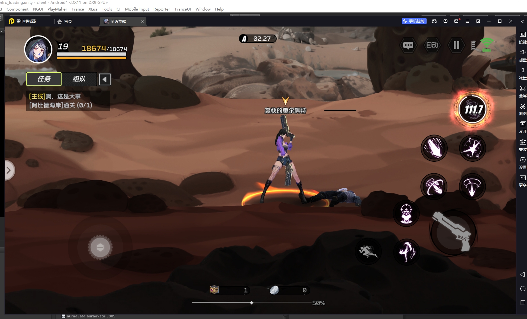The image size is (527, 319).
Task: Select the enemy 爽快的奥尔科特 name label
Action: point(285,111)
